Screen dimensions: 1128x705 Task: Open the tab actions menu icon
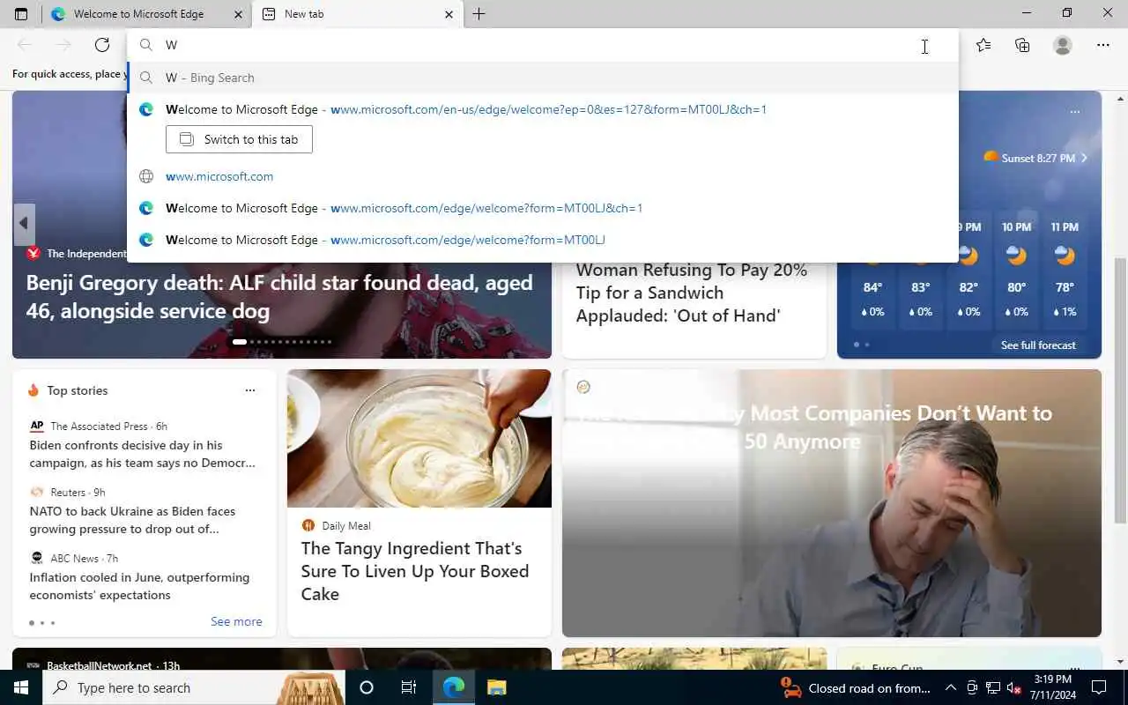tap(21, 14)
